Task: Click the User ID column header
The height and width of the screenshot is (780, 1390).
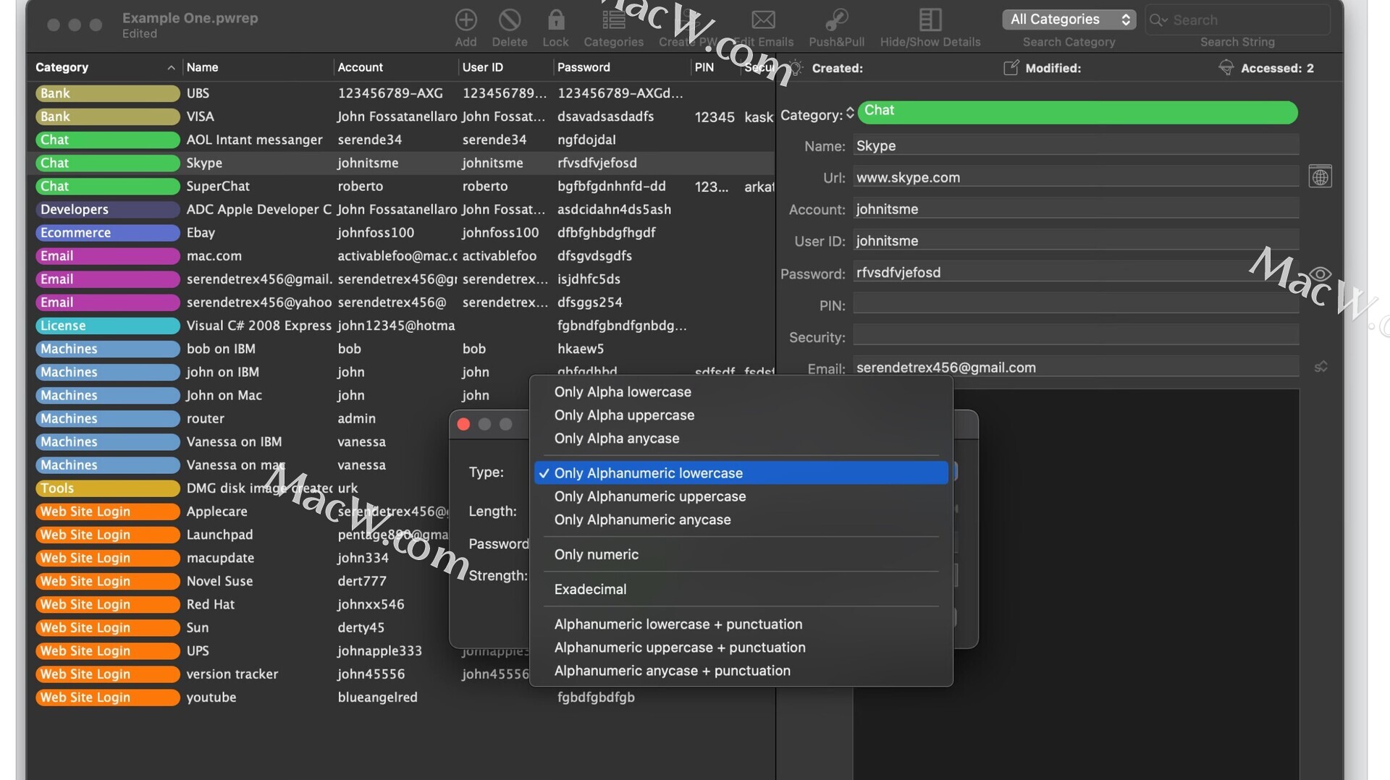Action: tap(505, 67)
